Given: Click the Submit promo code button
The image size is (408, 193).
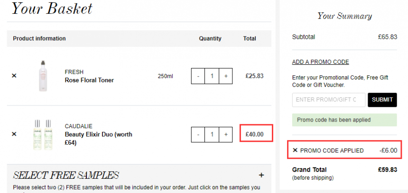Looking at the screenshot, I should 382,100.
